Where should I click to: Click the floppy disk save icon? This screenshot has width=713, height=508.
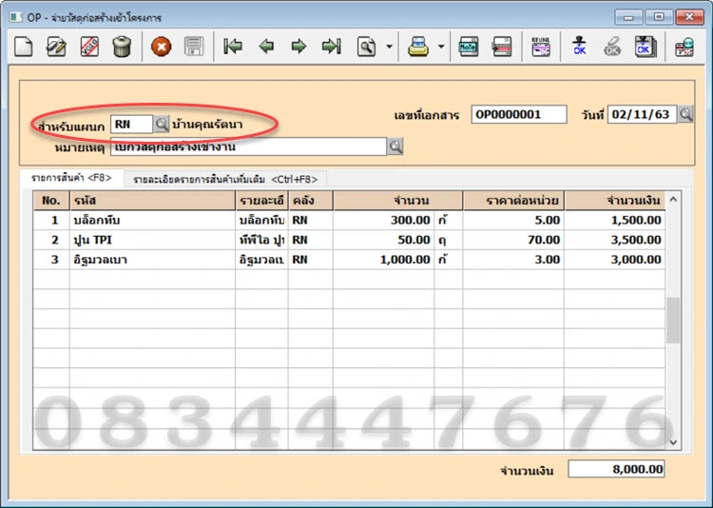(x=194, y=47)
